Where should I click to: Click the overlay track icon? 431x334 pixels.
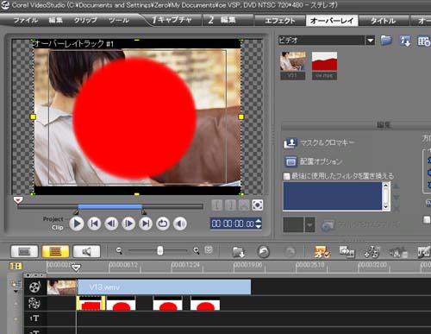[34, 303]
